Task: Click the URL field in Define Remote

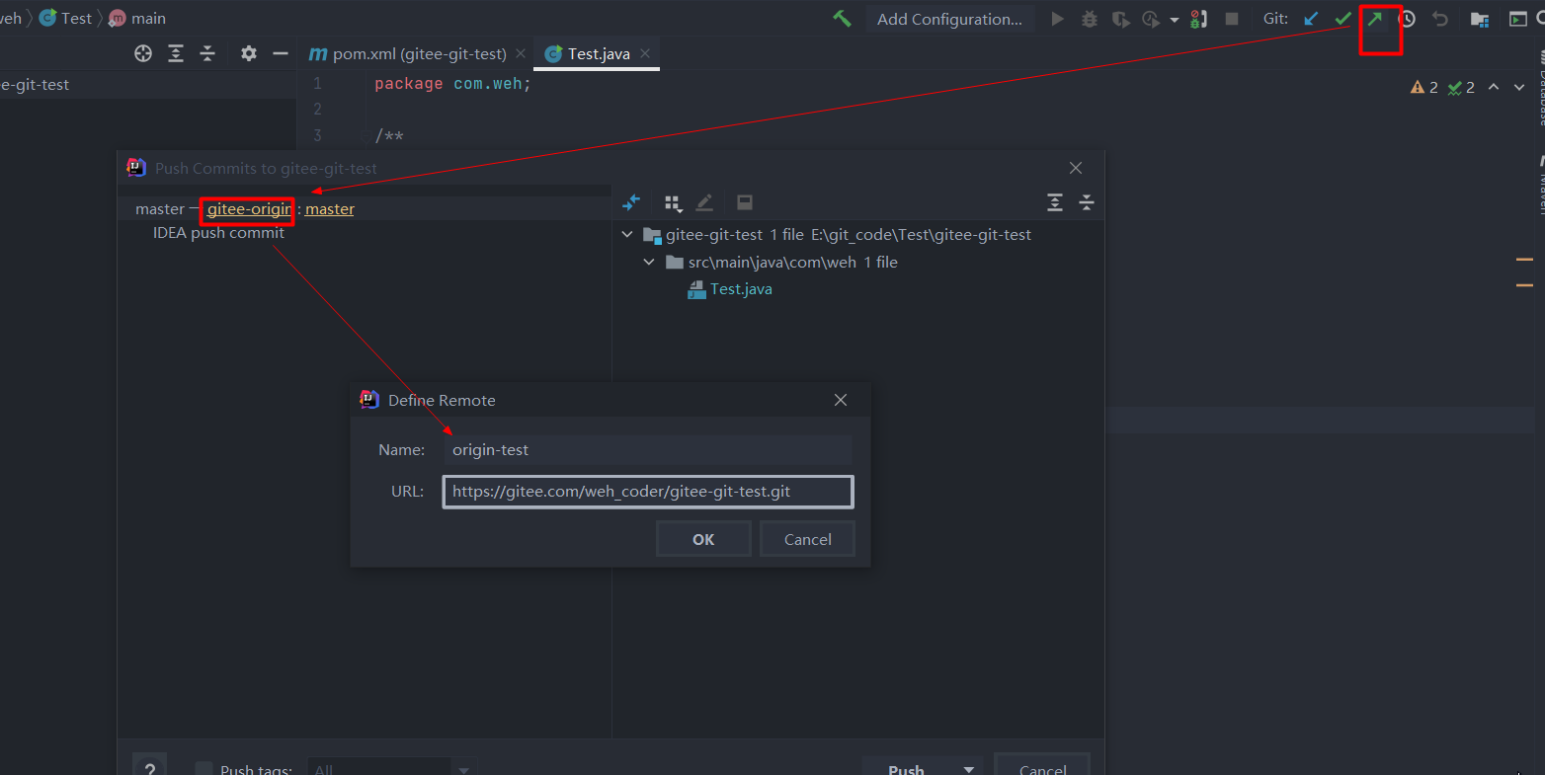Action: click(x=648, y=492)
